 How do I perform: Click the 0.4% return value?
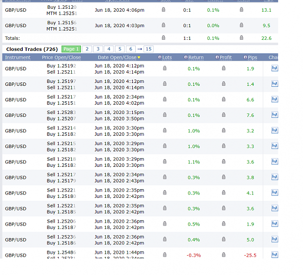click(194, 240)
